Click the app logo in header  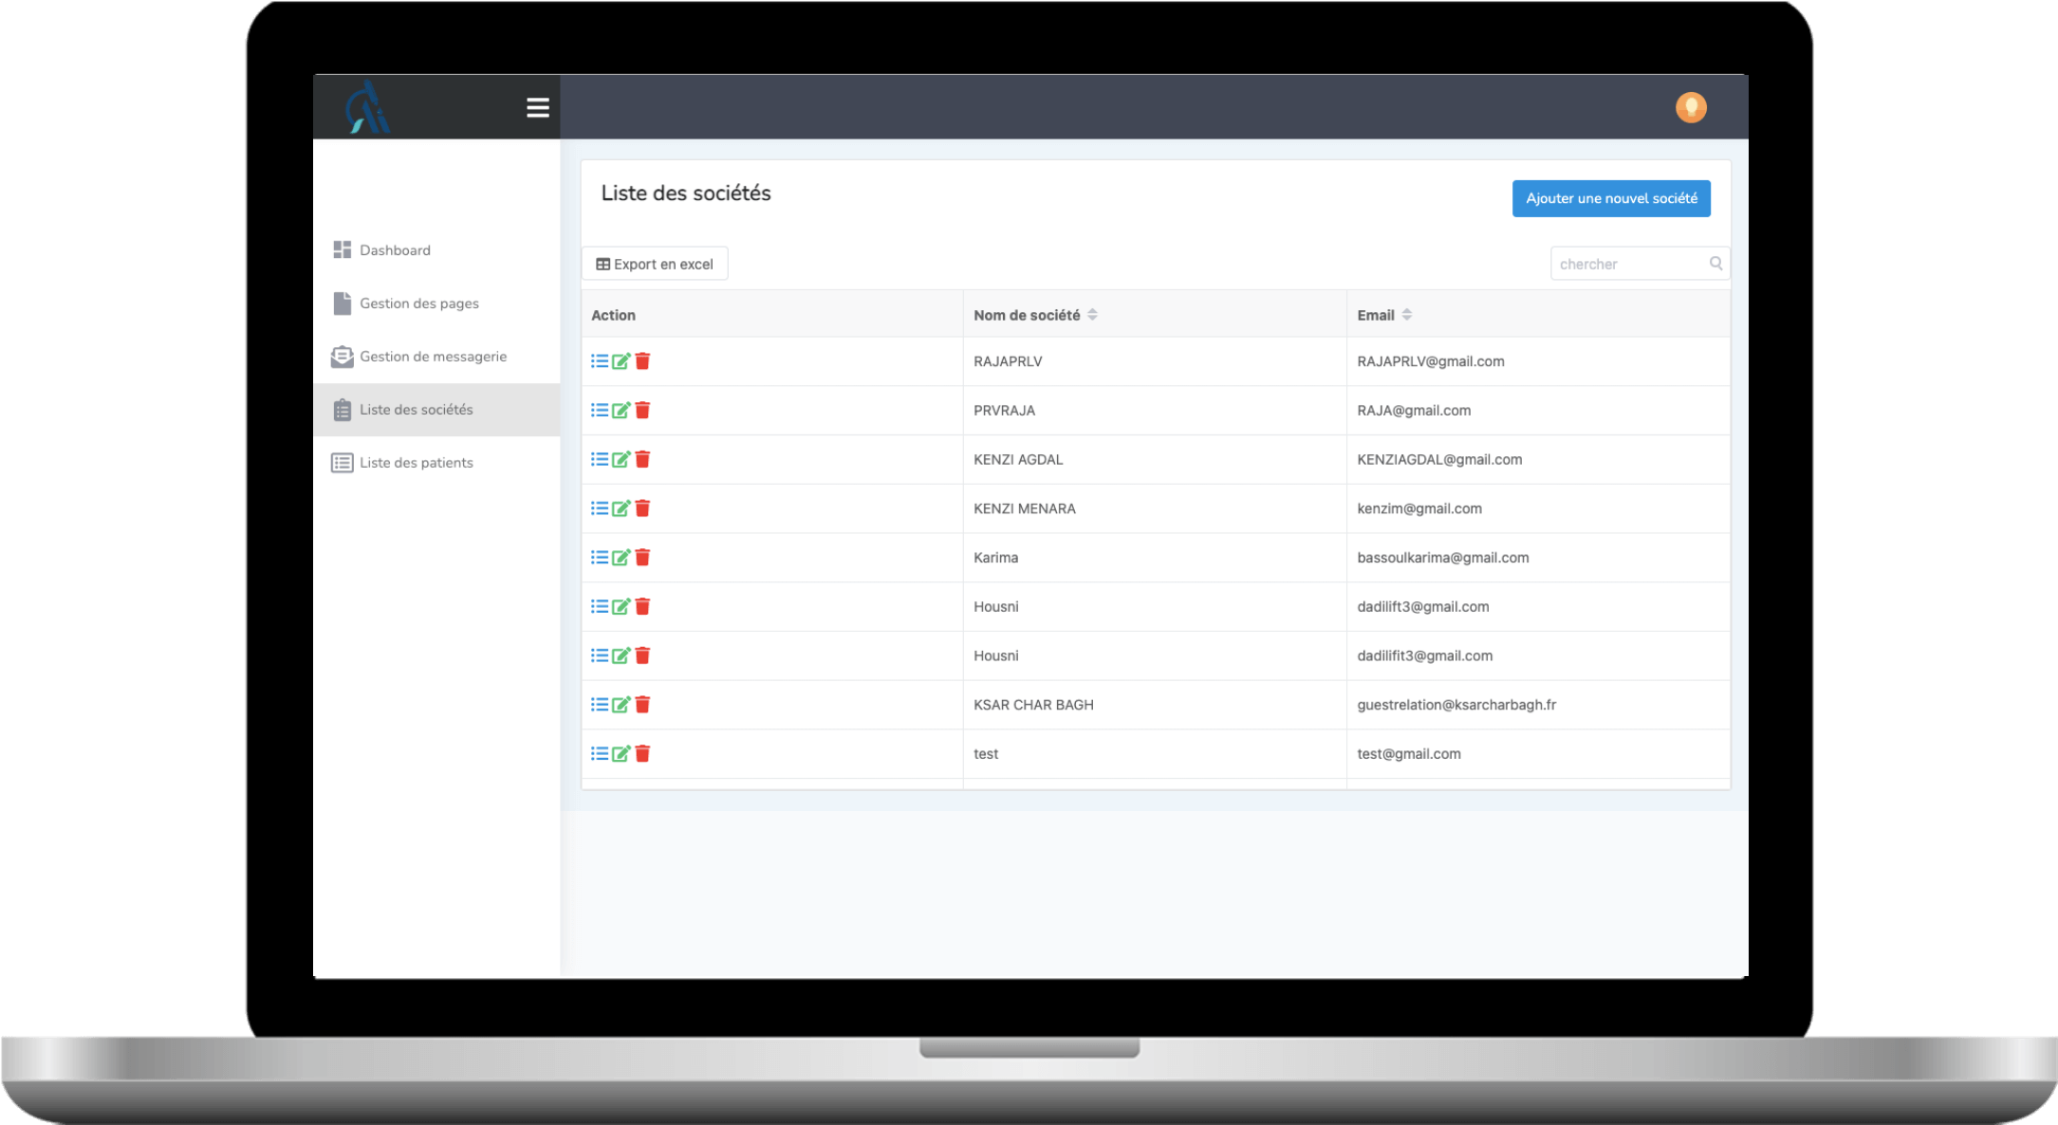[x=368, y=108]
